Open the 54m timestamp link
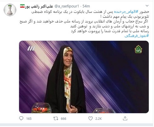The height and width of the screenshot is (127, 154). click(86, 6)
